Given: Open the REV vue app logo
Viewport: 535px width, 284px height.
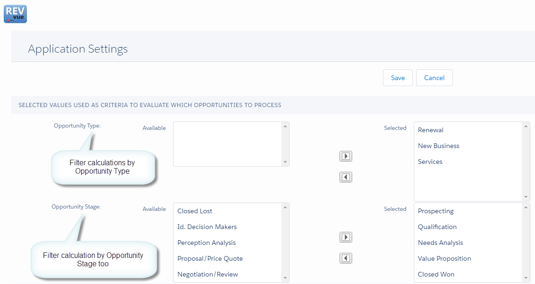Looking at the screenshot, I should click(x=15, y=14).
